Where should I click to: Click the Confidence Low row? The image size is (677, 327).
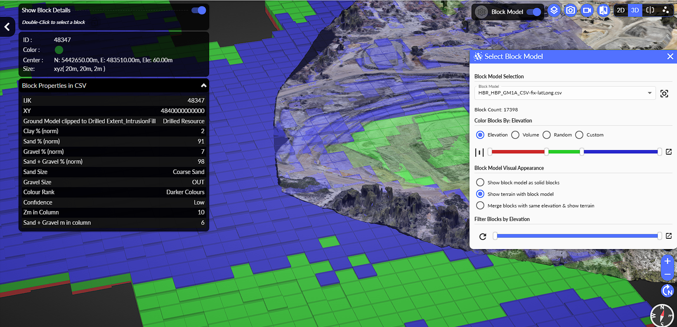pos(114,202)
